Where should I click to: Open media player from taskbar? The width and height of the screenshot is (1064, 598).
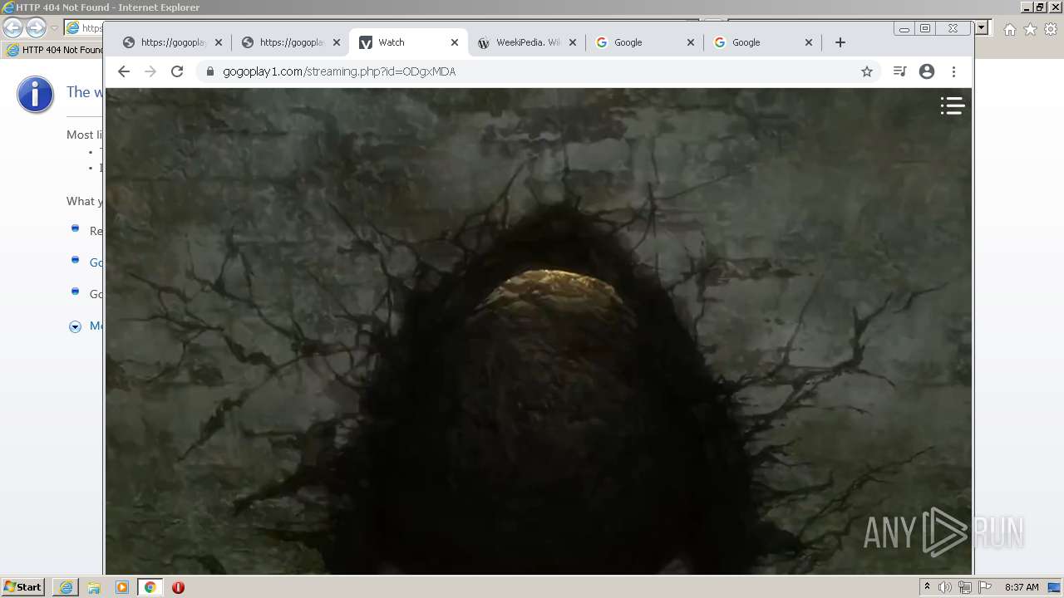(x=122, y=587)
